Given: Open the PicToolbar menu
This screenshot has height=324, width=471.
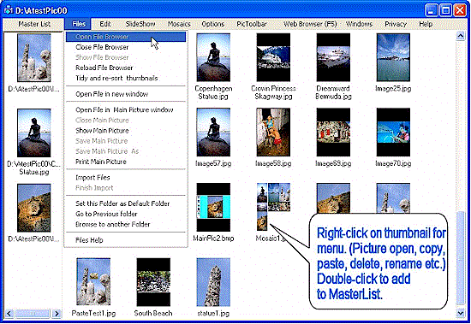Looking at the screenshot, I should 252,24.
